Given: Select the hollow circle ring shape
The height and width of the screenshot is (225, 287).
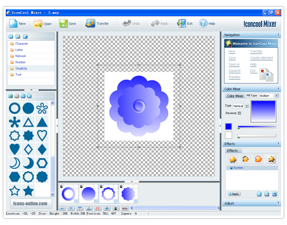Looking at the screenshot, I should click(14, 108).
